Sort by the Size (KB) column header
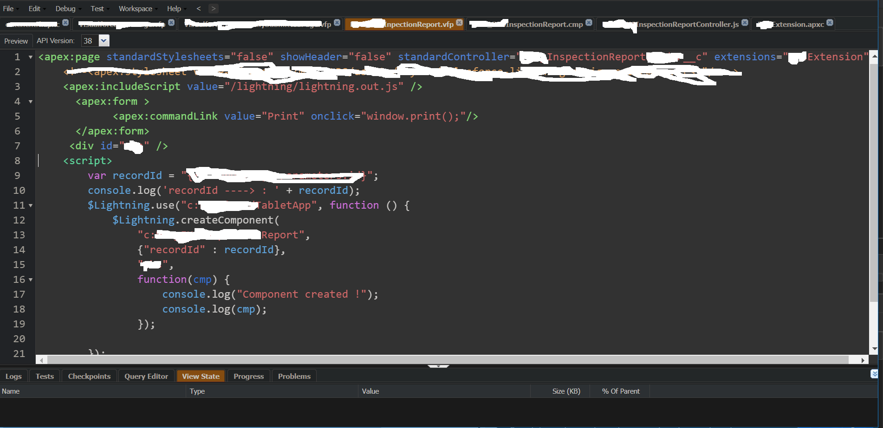This screenshot has height=428, width=883. point(566,391)
